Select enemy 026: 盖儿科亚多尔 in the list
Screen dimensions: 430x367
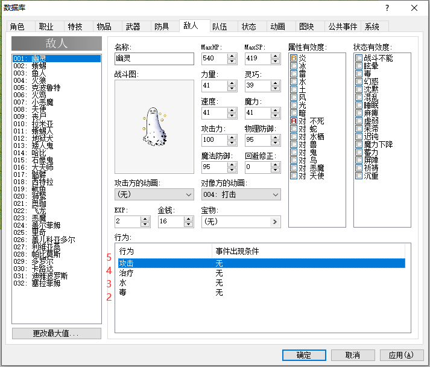(57, 240)
